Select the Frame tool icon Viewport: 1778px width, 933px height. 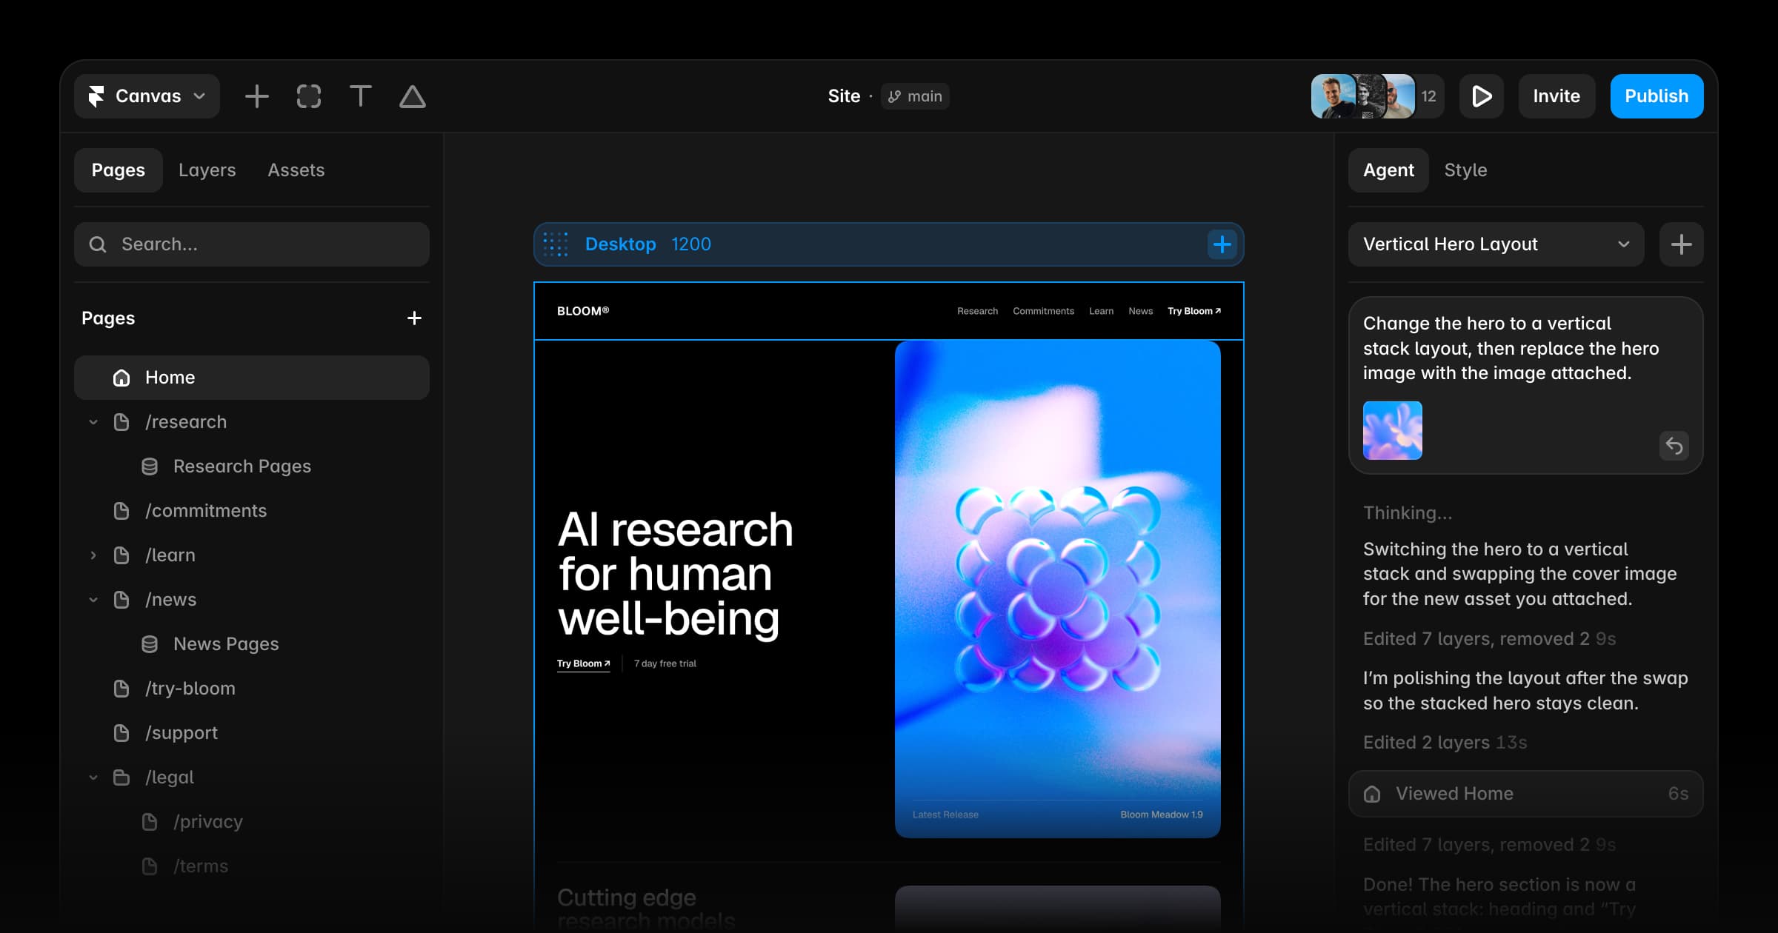coord(309,96)
